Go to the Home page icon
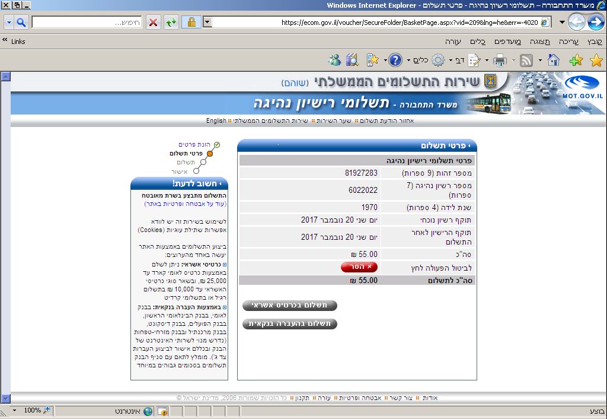This screenshot has width=607, height=419. pyautogui.click(x=554, y=60)
